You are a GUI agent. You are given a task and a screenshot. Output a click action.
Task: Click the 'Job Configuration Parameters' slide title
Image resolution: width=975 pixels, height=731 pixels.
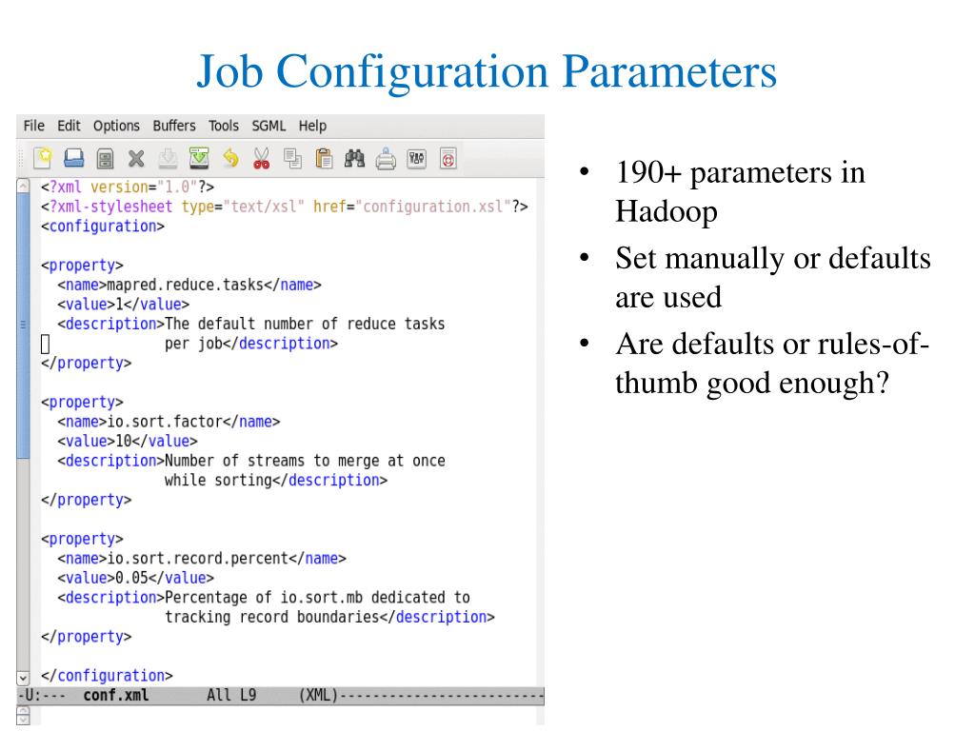coord(487,70)
